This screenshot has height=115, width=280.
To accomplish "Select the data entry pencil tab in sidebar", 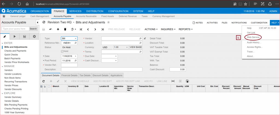I will coord(5,36).
